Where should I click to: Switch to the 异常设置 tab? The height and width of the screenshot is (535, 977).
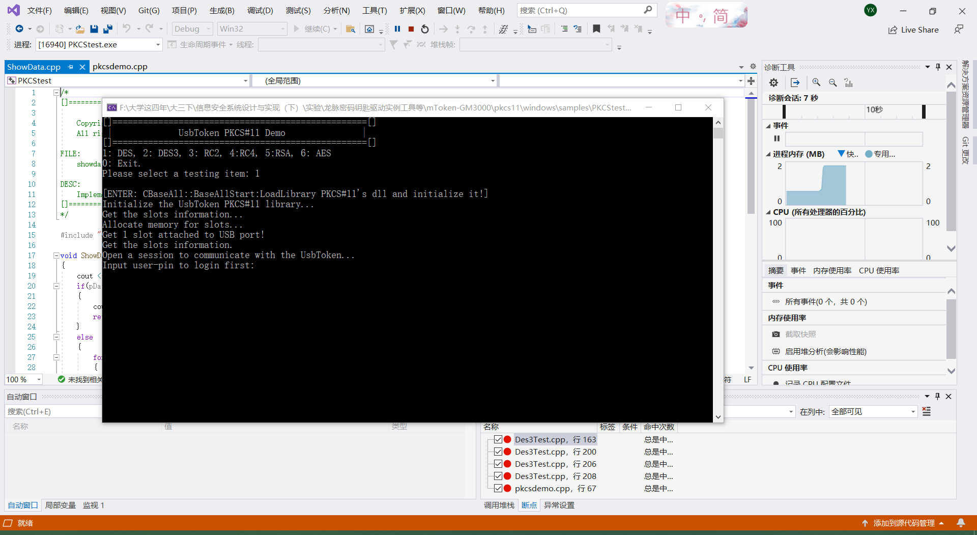coord(559,505)
